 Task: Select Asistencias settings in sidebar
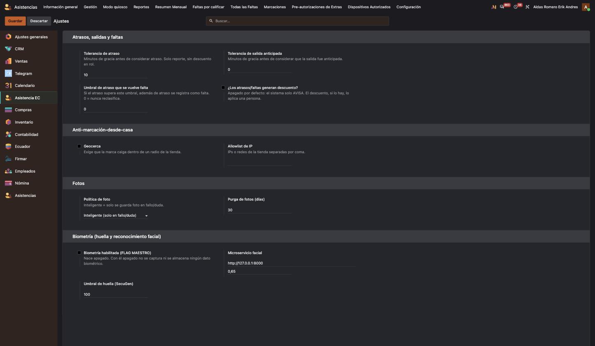click(28, 196)
